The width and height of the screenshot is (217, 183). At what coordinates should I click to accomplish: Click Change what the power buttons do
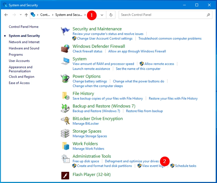pos(139,81)
